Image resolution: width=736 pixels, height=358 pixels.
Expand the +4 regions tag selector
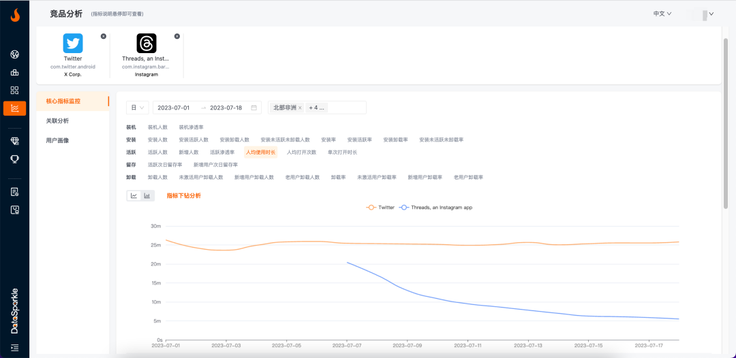point(317,108)
